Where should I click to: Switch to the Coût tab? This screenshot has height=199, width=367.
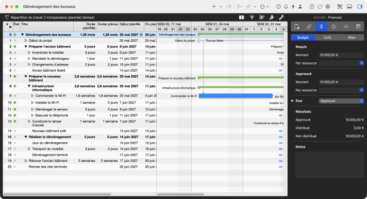(x=327, y=38)
